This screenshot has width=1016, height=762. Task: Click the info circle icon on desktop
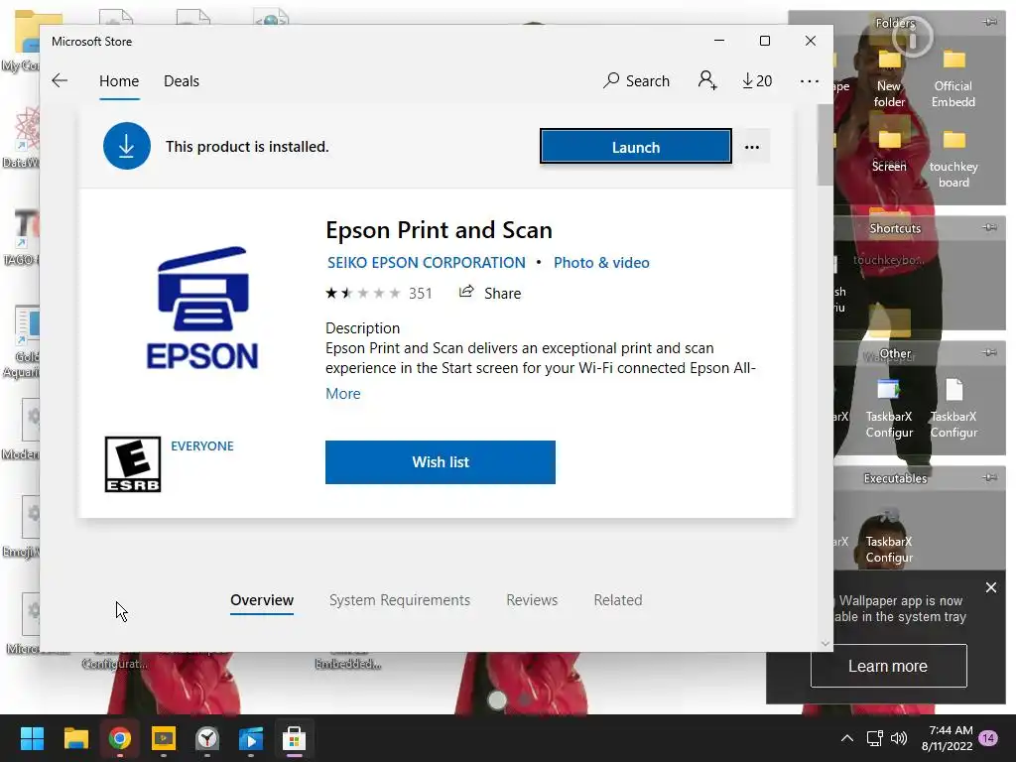913,37
